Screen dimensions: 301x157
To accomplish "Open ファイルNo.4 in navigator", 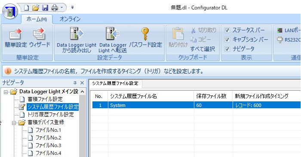I will click(x=48, y=153).
